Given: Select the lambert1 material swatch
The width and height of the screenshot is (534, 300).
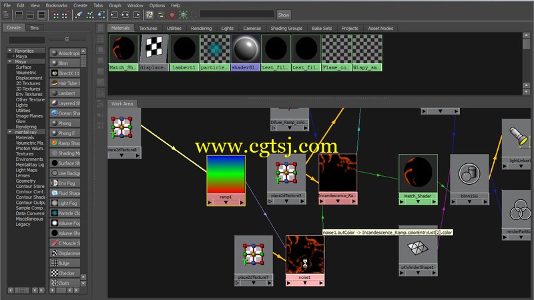Looking at the screenshot, I should tap(184, 49).
